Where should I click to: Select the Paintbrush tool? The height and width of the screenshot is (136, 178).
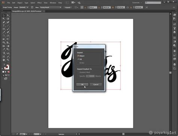tap(8, 29)
